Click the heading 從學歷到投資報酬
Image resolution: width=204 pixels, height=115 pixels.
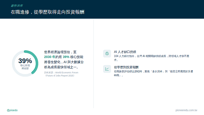[x=126, y=67]
